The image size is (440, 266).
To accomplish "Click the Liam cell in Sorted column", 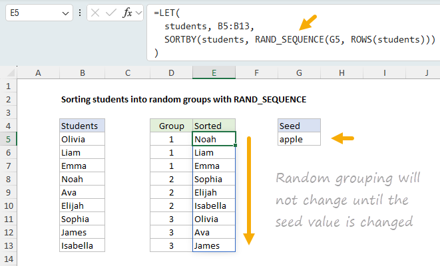I will [214, 152].
